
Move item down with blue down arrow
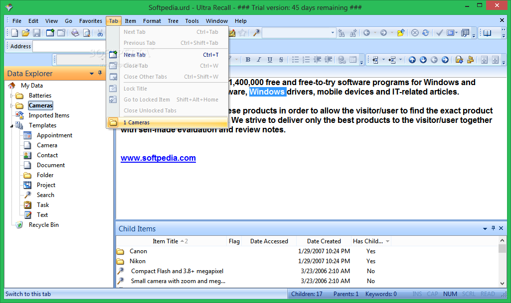point(423,60)
